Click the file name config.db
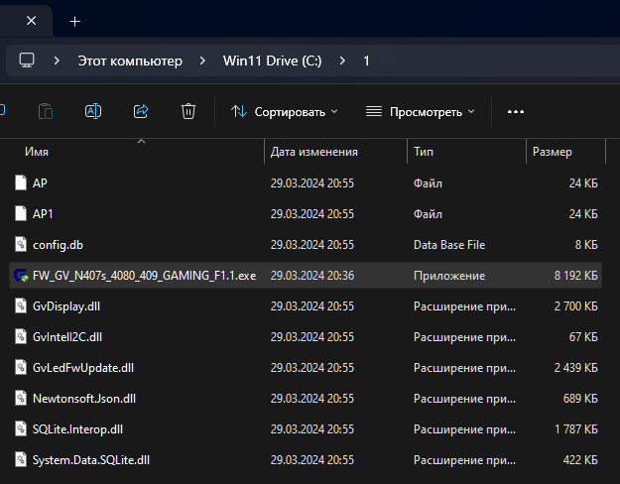The height and width of the screenshot is (484, 620). (x=58, y=245)
